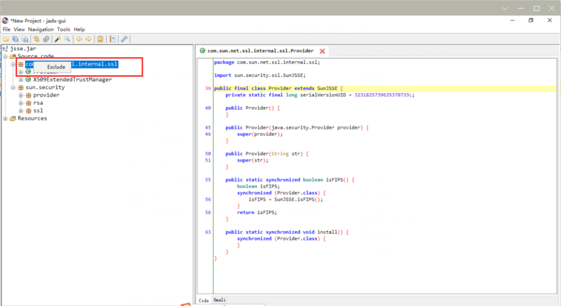The image size is (561, 306).
Task: Click the Open file folder icon in toolbar
Action: pyautogui.click(x=6, y=39)
